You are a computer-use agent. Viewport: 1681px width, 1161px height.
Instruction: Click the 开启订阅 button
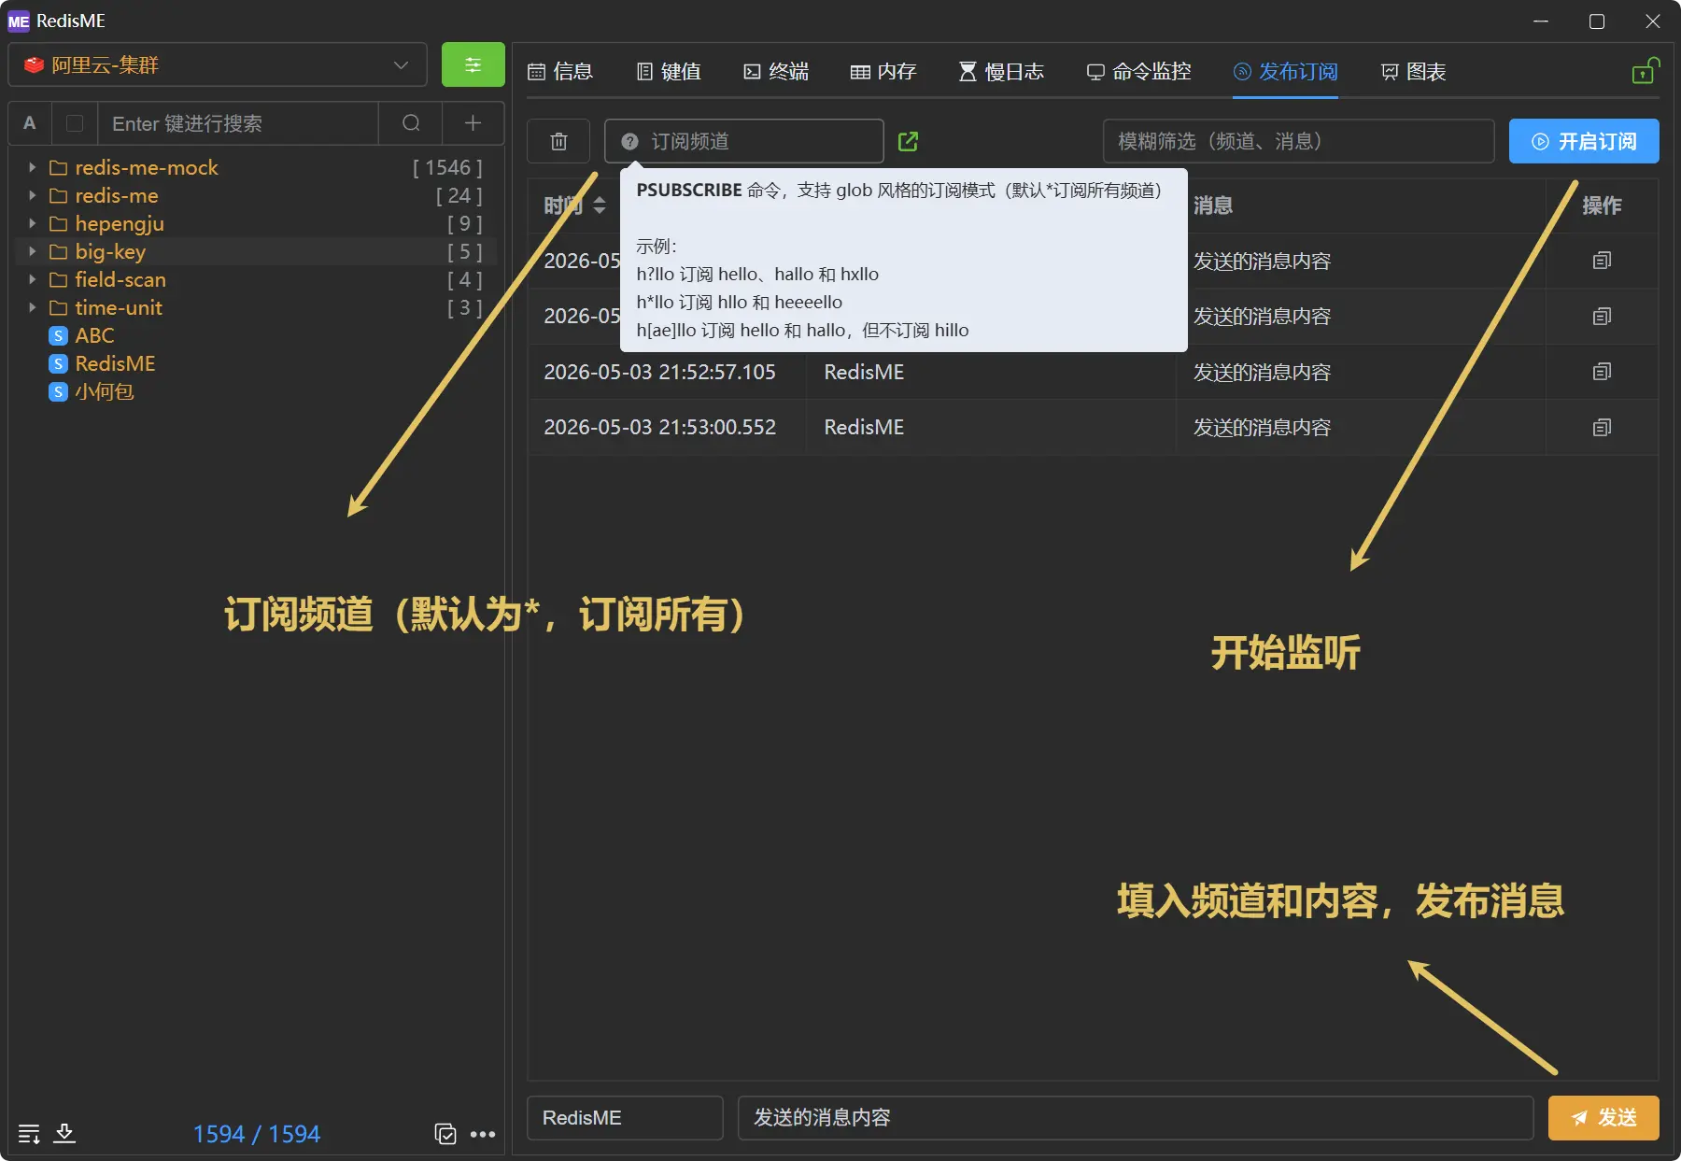1584,141
